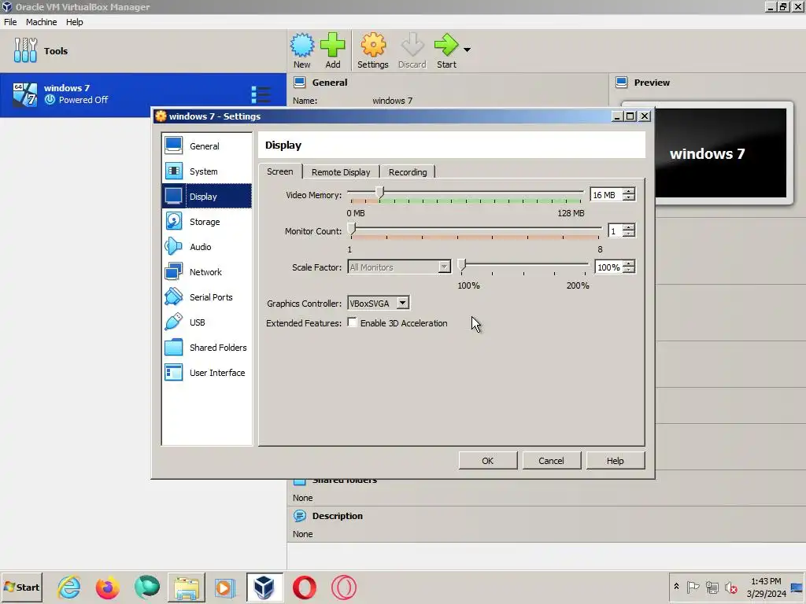Open the Machine menu
This screenshot has width=806, height=604.
coord(41,22)
